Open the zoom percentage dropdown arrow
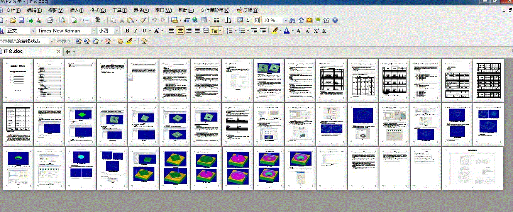 click(286, 20)
